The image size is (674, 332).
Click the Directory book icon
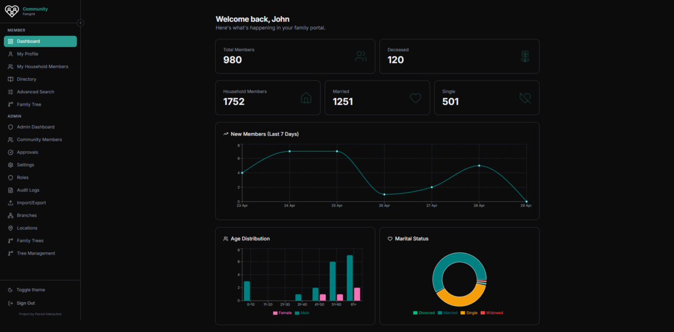tap(11, 79)
